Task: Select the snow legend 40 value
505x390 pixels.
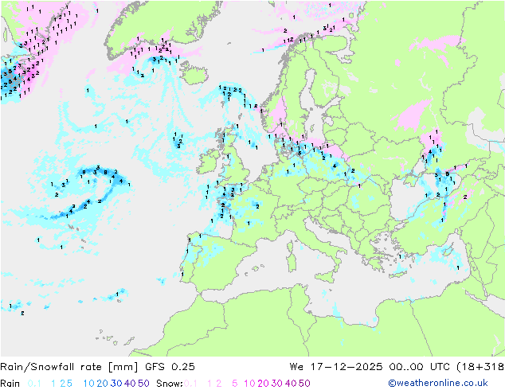Action: click(291, 384)
